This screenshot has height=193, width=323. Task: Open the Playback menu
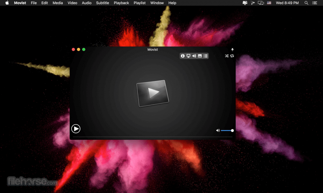pos(121,3)
